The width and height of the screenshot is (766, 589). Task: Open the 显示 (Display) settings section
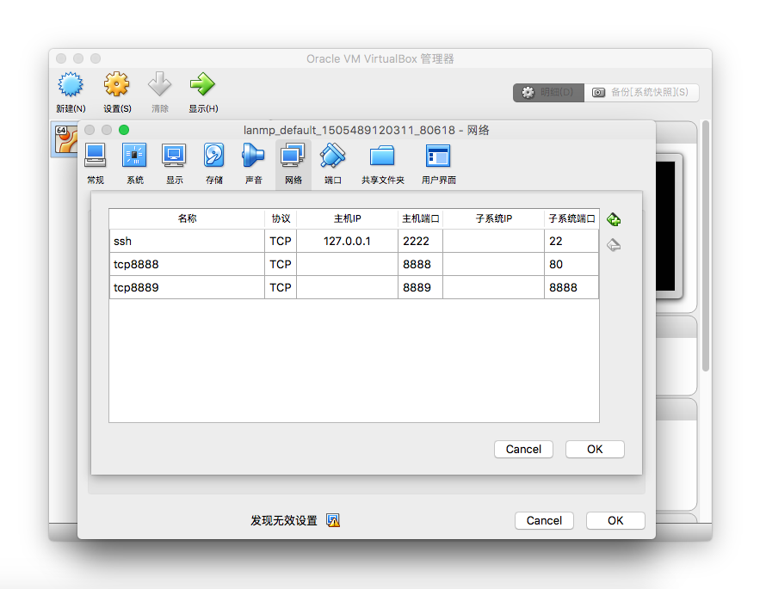[x=174, y=163]
